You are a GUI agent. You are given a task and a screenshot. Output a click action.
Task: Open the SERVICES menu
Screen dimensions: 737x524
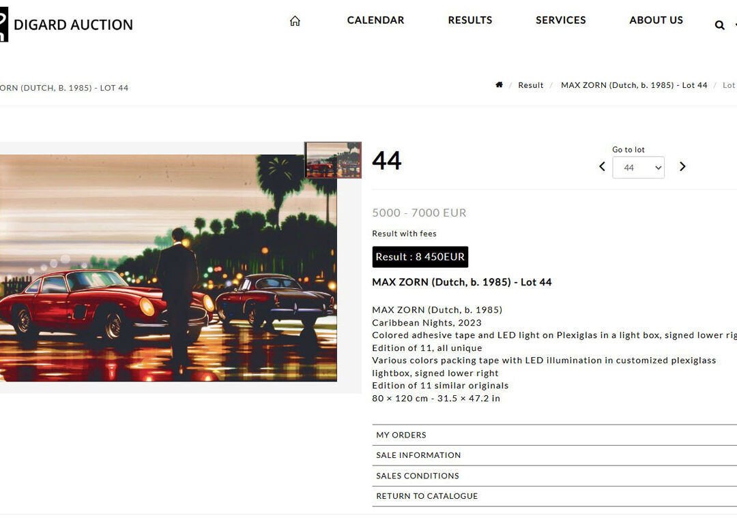(x=561, y=20)
